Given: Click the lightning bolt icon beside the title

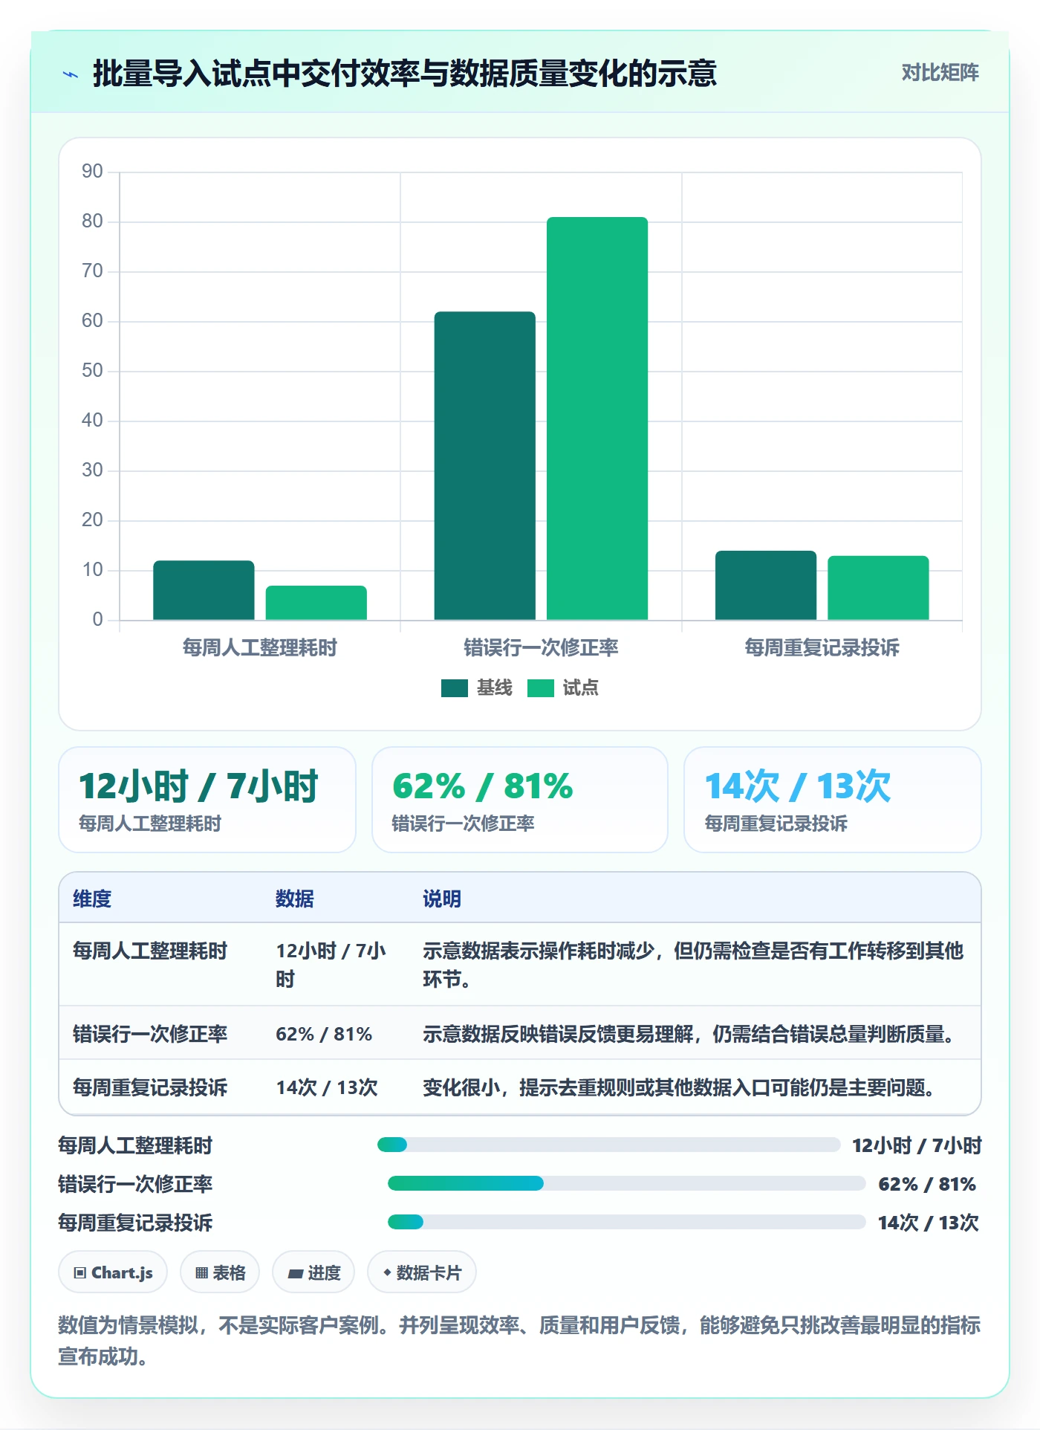Looking at the screenshot, I should tap(71, 74).
